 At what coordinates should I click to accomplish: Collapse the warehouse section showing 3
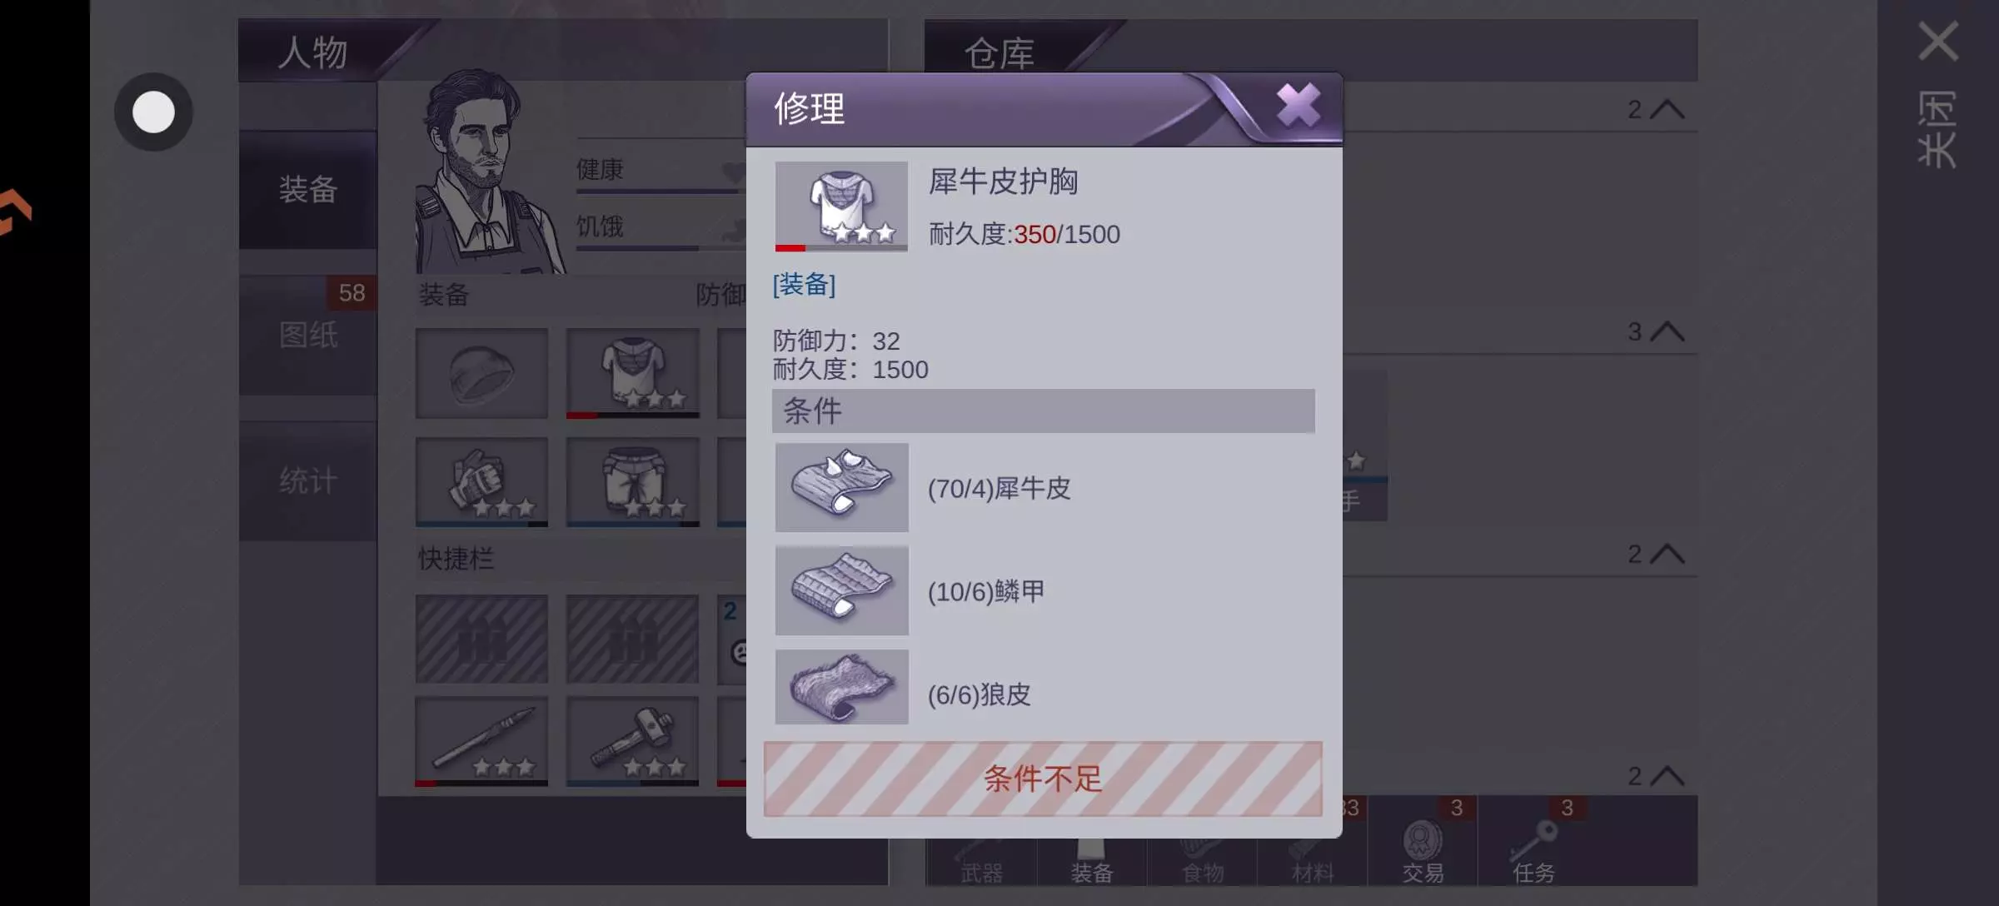(1656, 332)
